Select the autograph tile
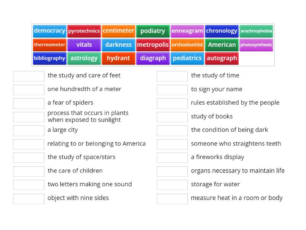 point(222,58)
